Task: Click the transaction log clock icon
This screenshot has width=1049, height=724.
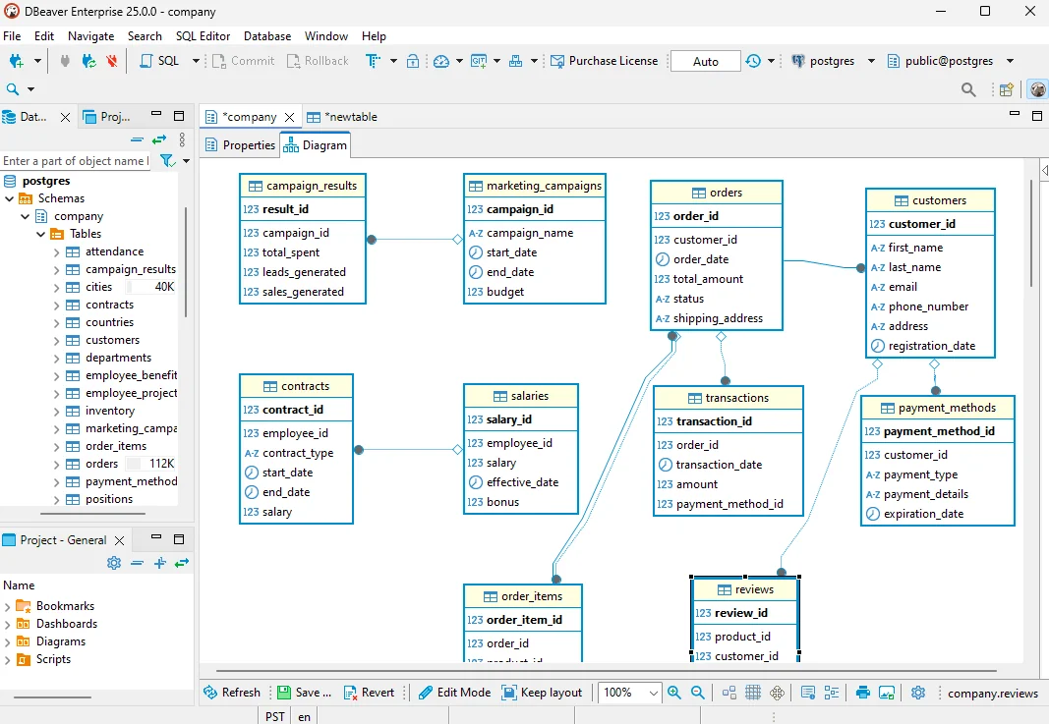Action: tap(753, 61)
